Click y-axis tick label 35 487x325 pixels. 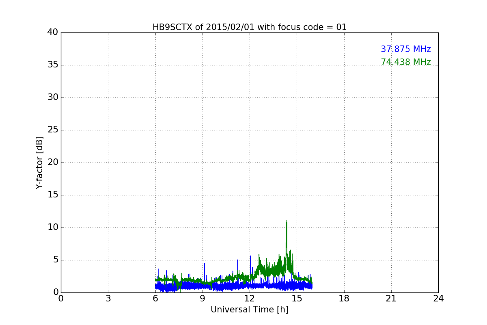[53, 65]
